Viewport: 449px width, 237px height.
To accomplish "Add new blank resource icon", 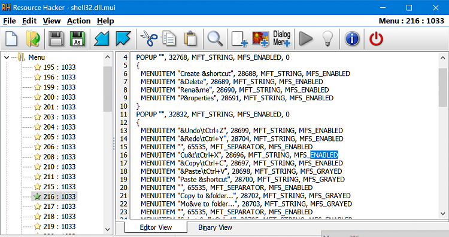I will coord(239,39).
